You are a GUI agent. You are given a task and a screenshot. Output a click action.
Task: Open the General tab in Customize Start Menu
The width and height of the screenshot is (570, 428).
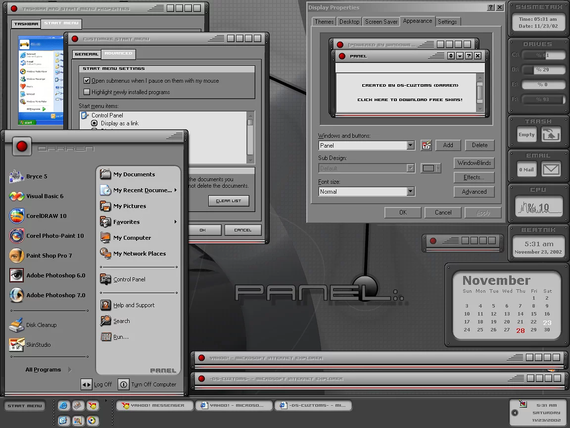tap(86, 54)
